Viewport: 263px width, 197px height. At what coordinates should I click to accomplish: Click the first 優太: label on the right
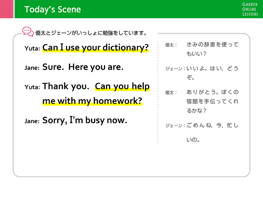tap(171, 45)
